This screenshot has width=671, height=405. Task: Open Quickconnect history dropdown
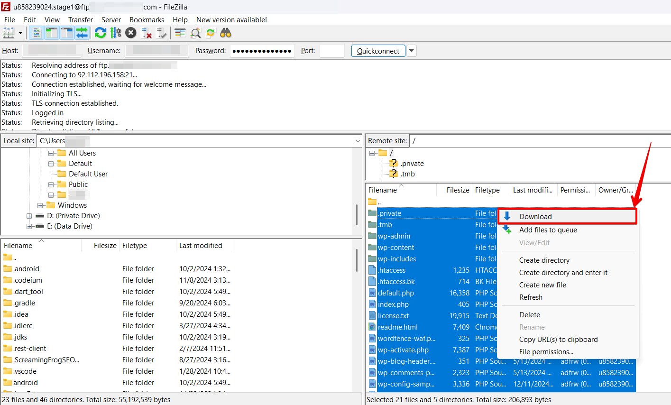point(412,51)
